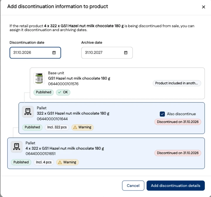The image size is (211, 197).
Task: Click the 'Archive date' label
Action: click(x=92, y=43)
